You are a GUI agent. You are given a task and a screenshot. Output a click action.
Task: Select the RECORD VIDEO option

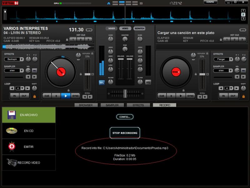click(29, 163)
